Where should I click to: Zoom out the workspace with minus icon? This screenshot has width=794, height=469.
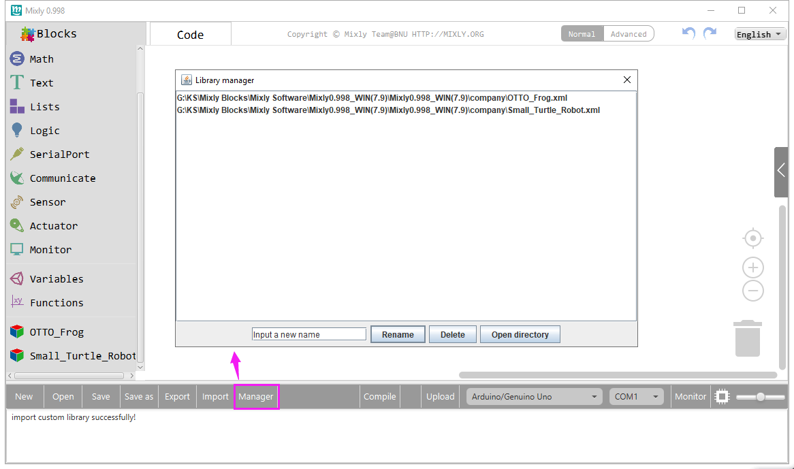click(753, 291)
